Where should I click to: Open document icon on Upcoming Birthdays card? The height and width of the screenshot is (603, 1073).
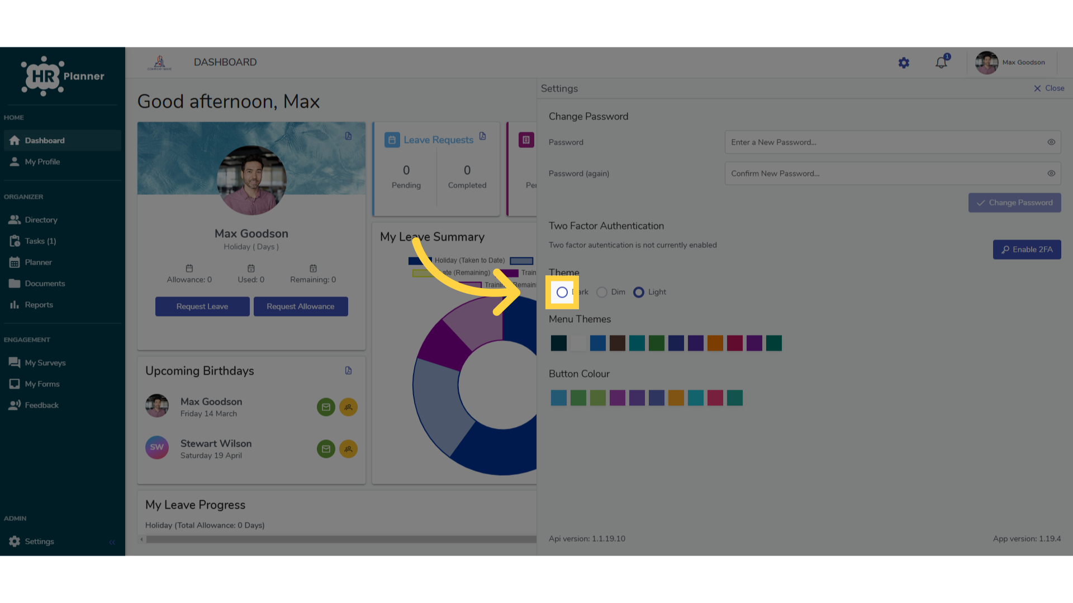(348, 371)
